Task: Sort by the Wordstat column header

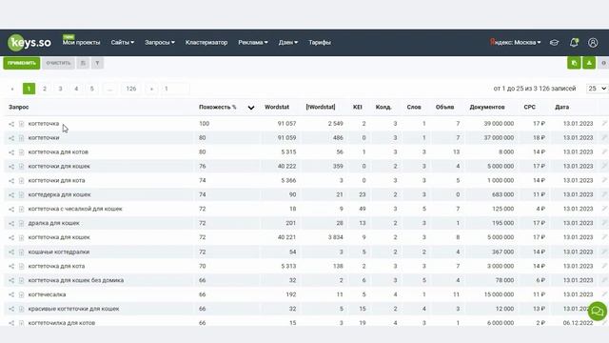Action: coord(277,107)
